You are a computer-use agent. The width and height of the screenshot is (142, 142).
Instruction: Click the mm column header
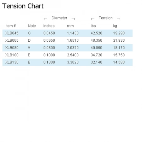click(x=70, y=26)
